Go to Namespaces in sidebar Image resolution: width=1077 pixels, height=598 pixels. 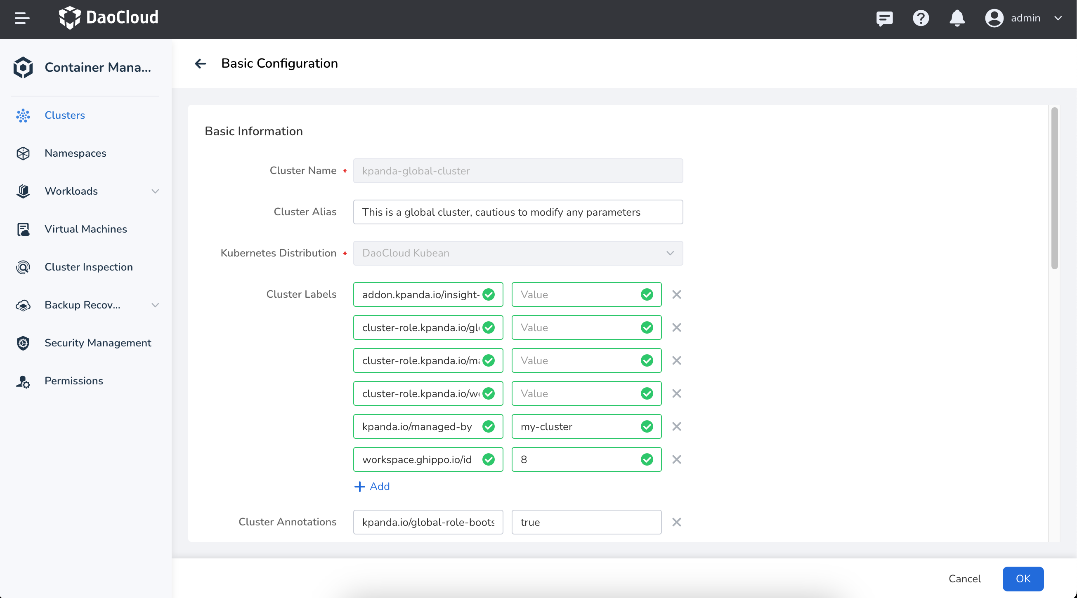(x=75, y=153)
